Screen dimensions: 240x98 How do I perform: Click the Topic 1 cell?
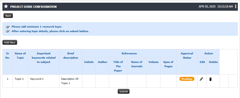20,81
